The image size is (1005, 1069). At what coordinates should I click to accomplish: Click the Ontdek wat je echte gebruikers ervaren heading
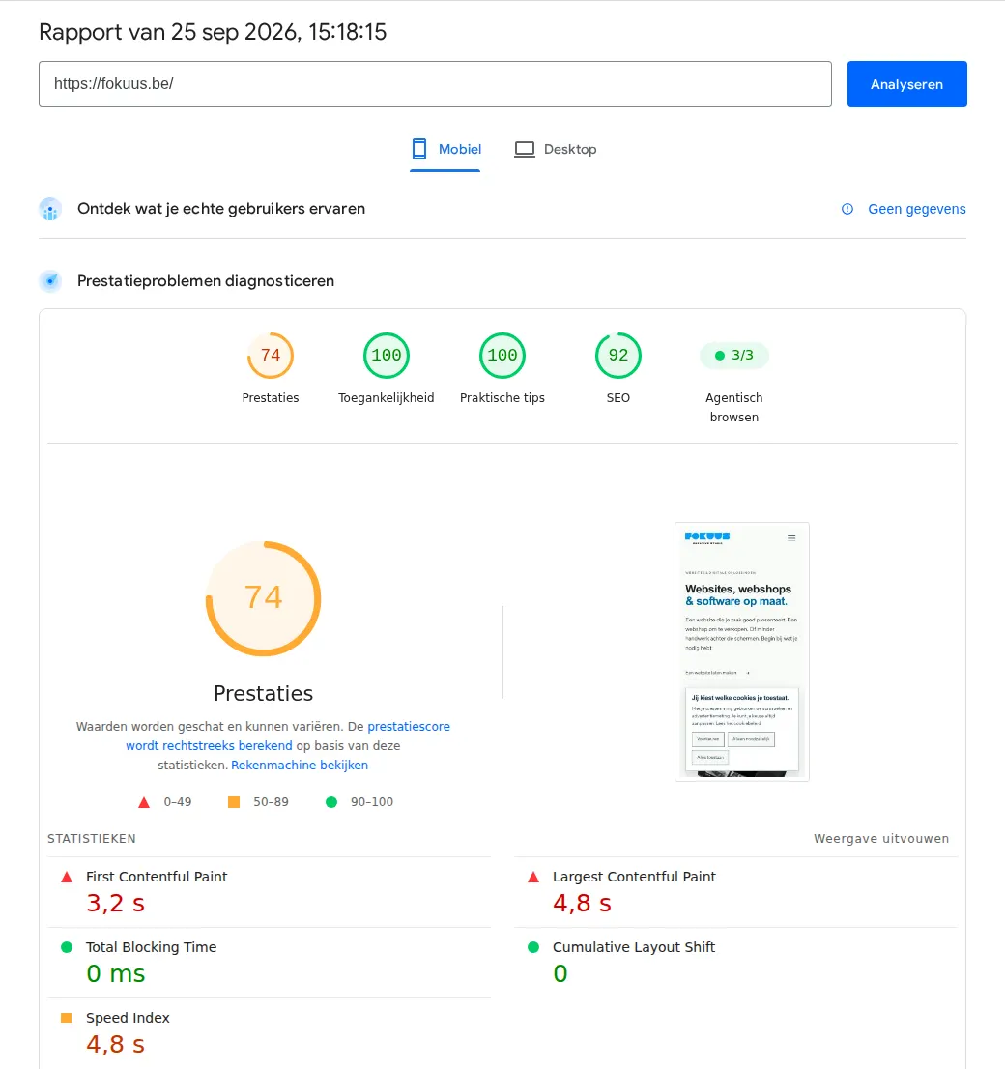221,209
